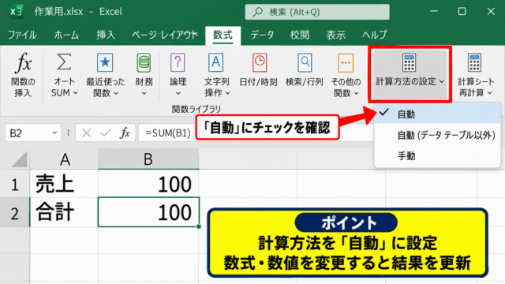Expand the 財務 dropdown arrow

144,93
